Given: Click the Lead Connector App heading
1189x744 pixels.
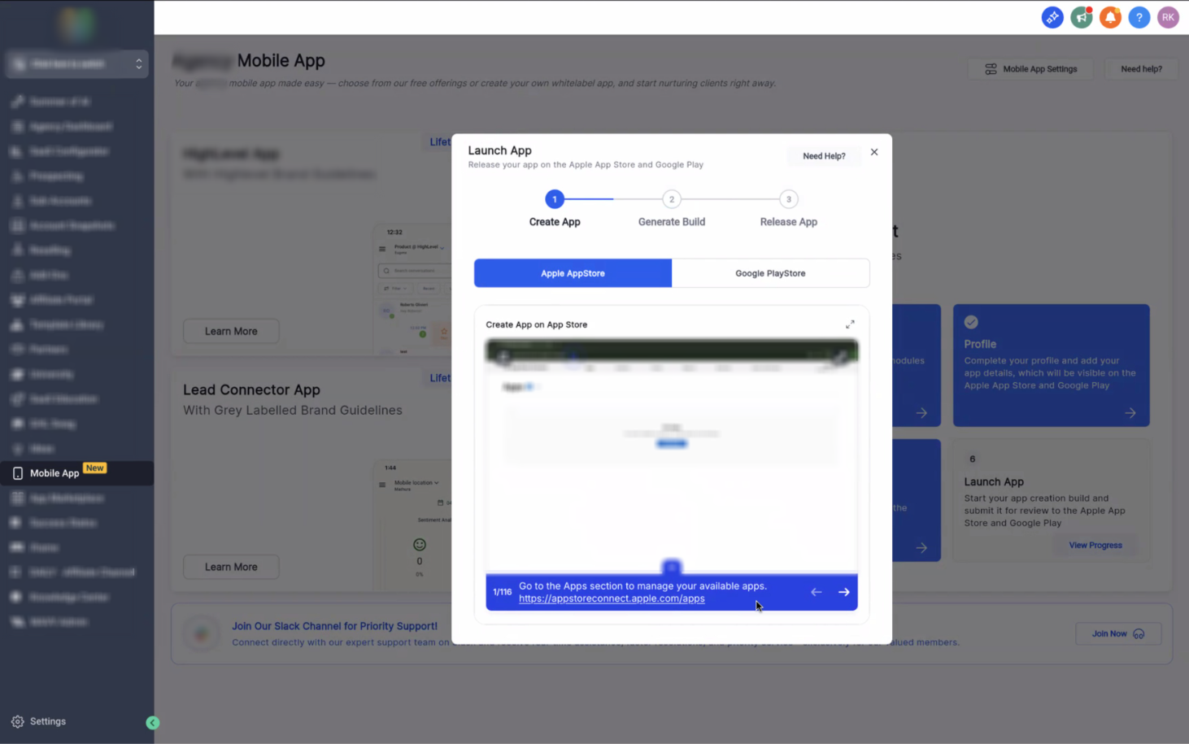Looking at the screenshot, I should coord(251,390).
